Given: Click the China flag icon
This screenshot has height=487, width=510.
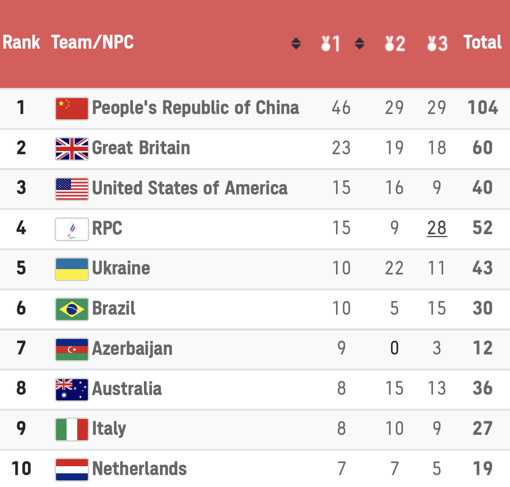Looking at the screenshot, I should point(72,108).
